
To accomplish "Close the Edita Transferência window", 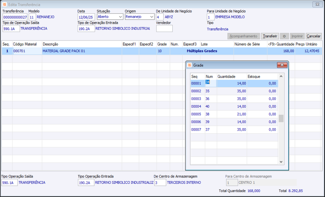I will tap(317, 4).
